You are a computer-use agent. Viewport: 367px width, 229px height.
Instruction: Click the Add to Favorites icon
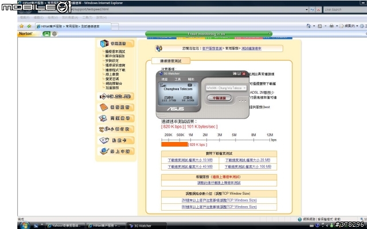click(x=29, y=26)
